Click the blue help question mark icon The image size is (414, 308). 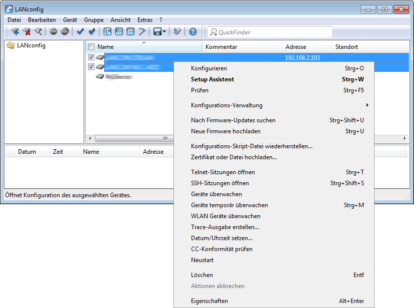coord(192,32)
